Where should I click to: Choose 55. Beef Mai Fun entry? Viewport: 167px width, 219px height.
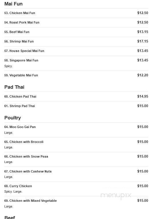click(x=76, y=32)
